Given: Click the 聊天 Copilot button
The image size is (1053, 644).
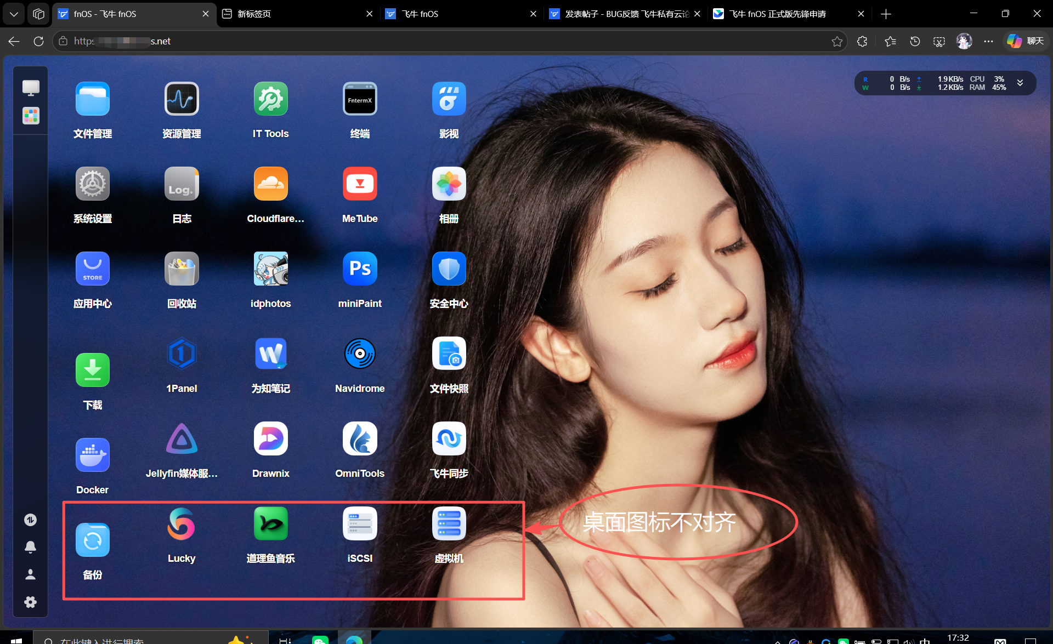Looking at the screenshot, I should [1026, 41].
